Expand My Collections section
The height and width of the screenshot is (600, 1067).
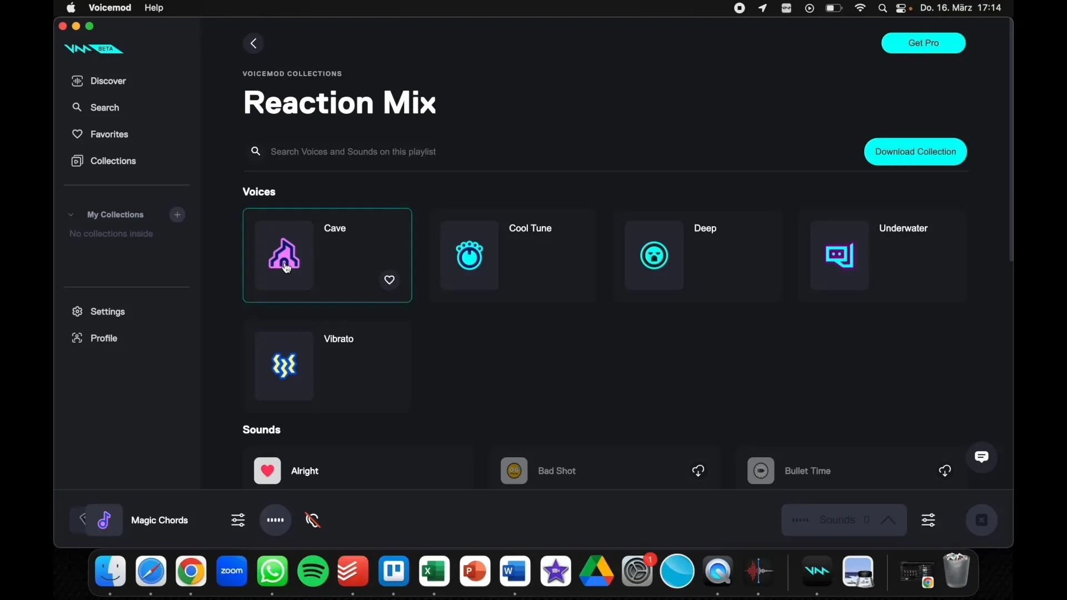pyautogui.click(x=71, y=214)
